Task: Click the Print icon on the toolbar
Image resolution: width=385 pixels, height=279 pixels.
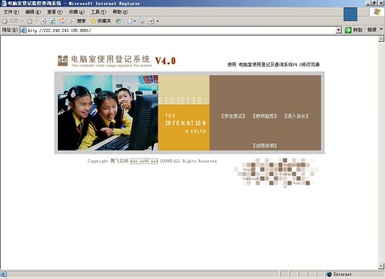Action: pos(141,21)
